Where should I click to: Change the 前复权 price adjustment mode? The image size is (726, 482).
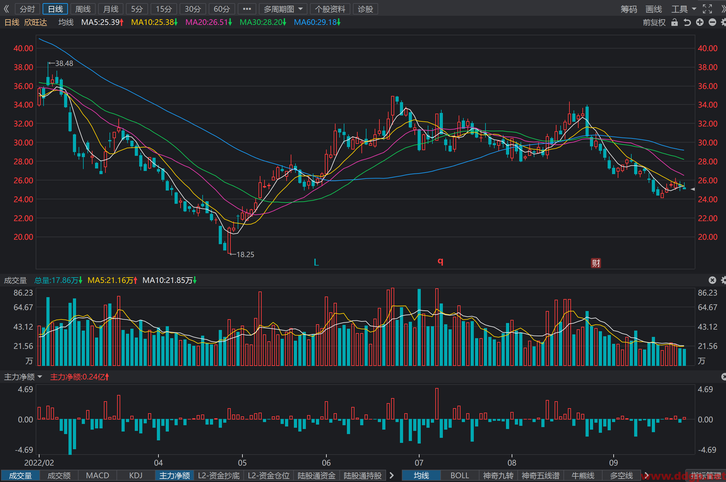pos(654,22)
